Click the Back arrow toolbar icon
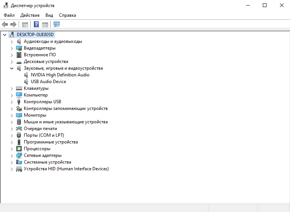 [x=5, y=24]
